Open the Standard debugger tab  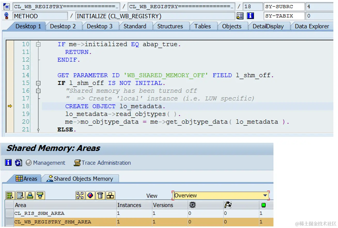coord(135,26)
